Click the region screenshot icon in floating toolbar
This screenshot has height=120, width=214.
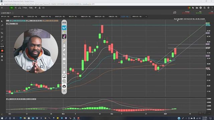tap(64, 77)
